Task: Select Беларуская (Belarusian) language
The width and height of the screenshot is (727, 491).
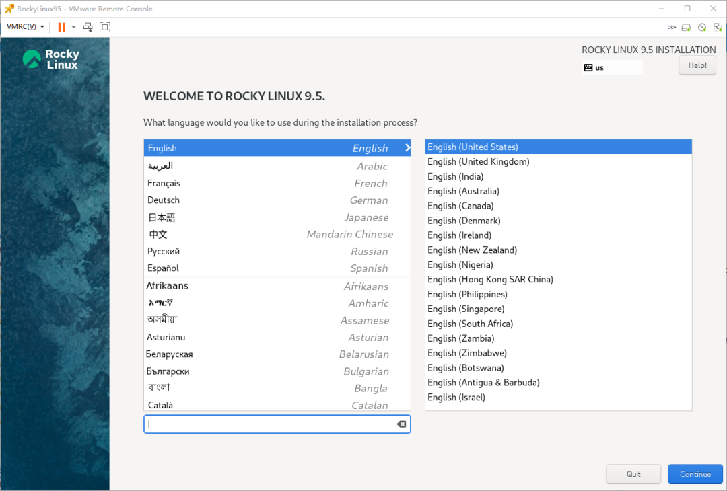Action: point(277,354)
